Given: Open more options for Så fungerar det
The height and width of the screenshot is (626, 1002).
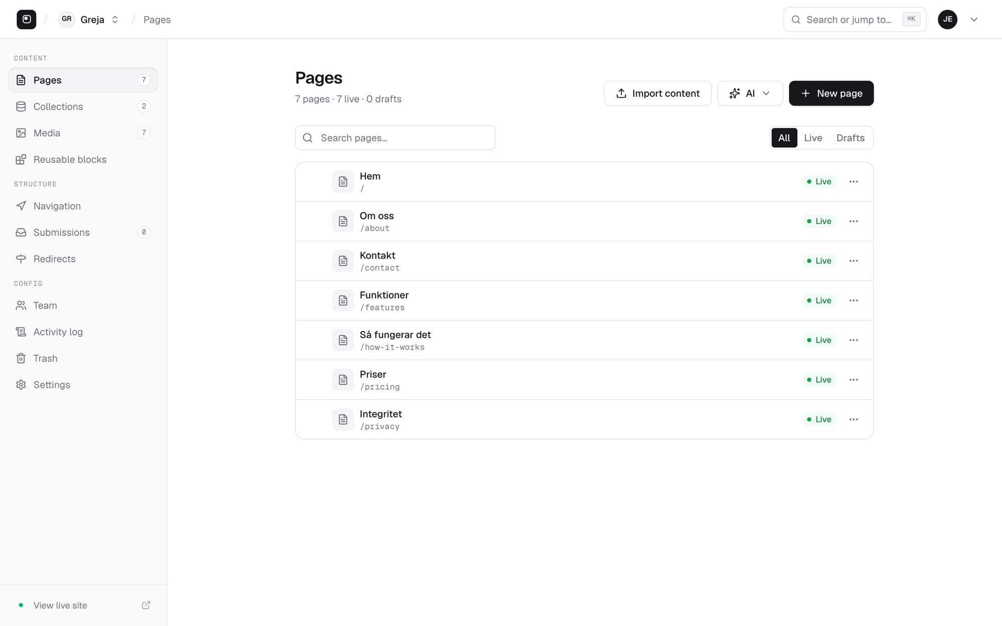Looking at the screenshot, I should click(854, 340).
